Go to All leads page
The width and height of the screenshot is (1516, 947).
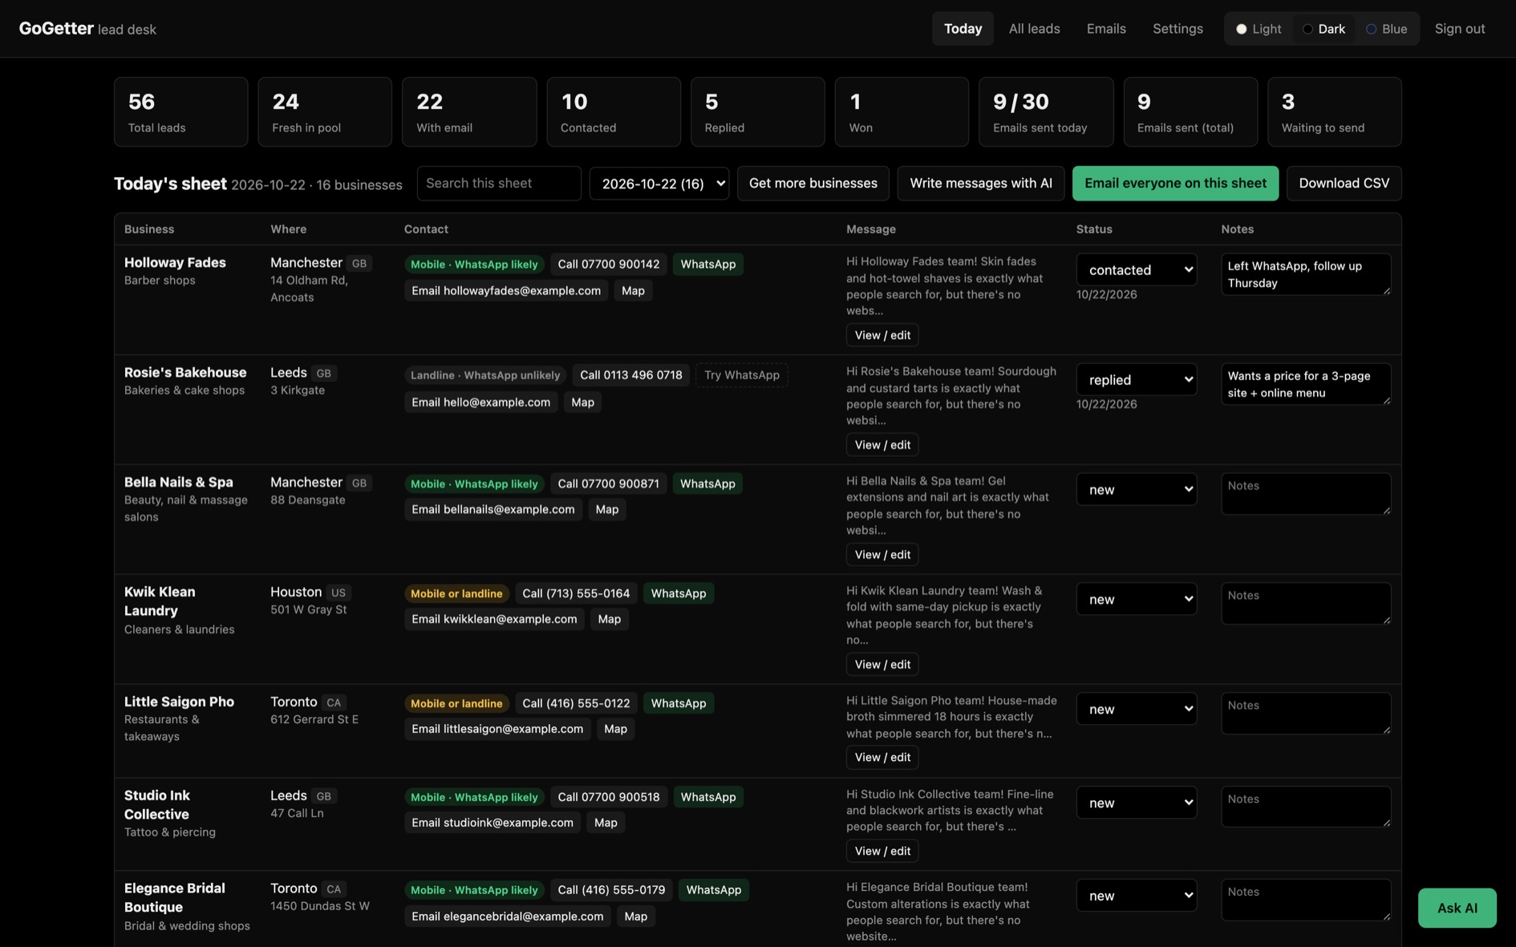[x=1034, y=29]
